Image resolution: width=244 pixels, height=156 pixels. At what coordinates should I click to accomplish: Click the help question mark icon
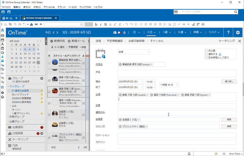pyautogui.click(x=228, y=32)
